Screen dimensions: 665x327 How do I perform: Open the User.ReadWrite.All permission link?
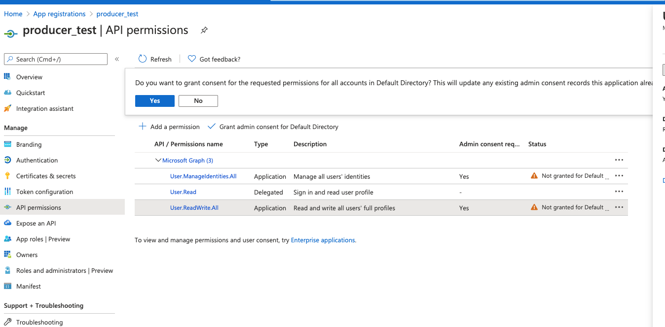pos(194,208)
